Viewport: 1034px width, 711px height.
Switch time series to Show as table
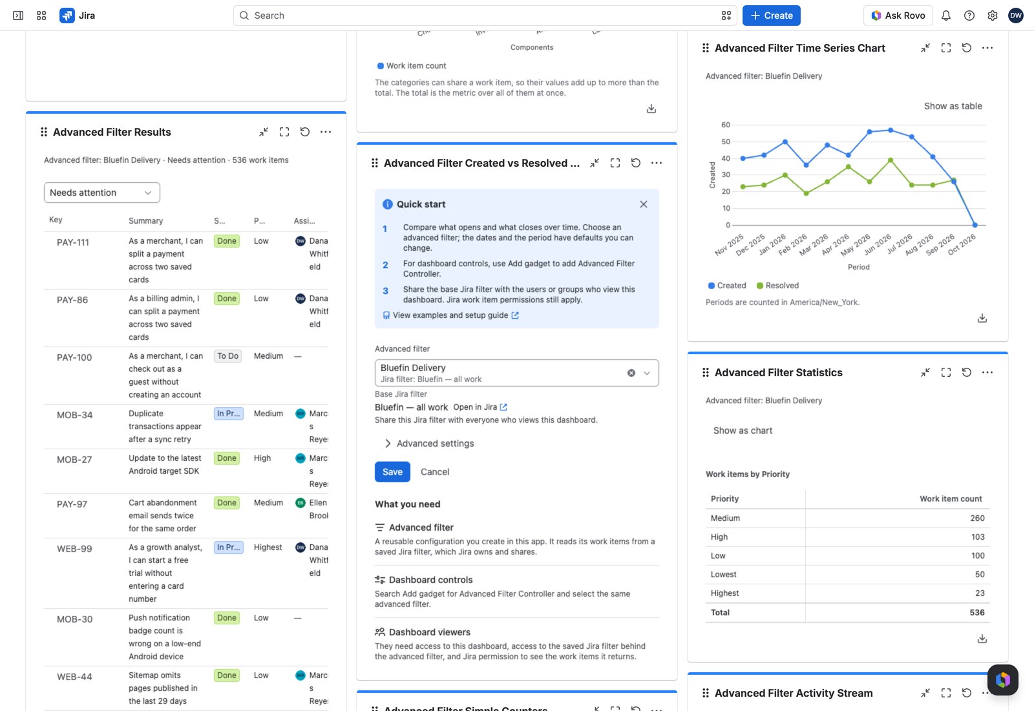[953, 106]
